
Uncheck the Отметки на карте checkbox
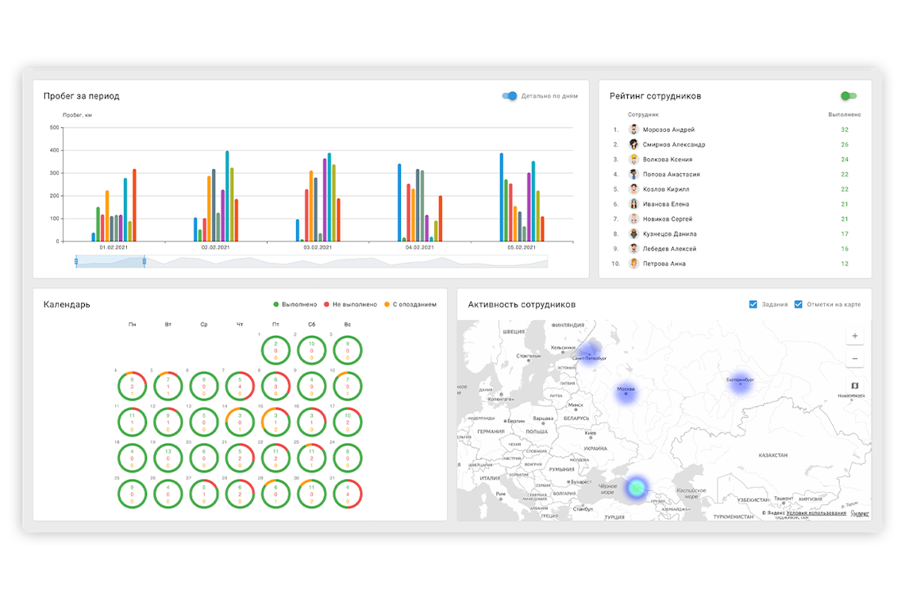(798, 304)
